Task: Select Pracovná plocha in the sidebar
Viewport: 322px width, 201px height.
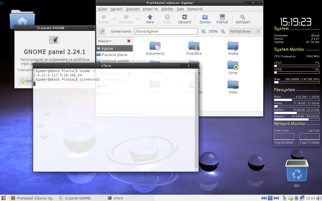Action: (x=114, y=55)
